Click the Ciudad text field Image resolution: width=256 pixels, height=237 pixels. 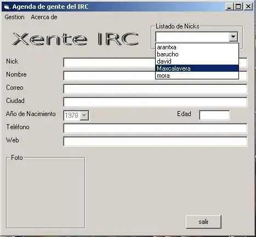pos(155,102)
